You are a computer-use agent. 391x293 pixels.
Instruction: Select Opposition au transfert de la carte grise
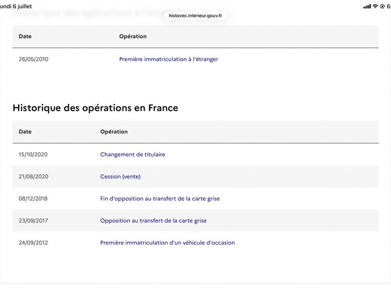[153, 221]
